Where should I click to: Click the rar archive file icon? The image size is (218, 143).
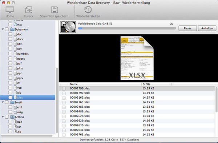[x=15, y=126]
